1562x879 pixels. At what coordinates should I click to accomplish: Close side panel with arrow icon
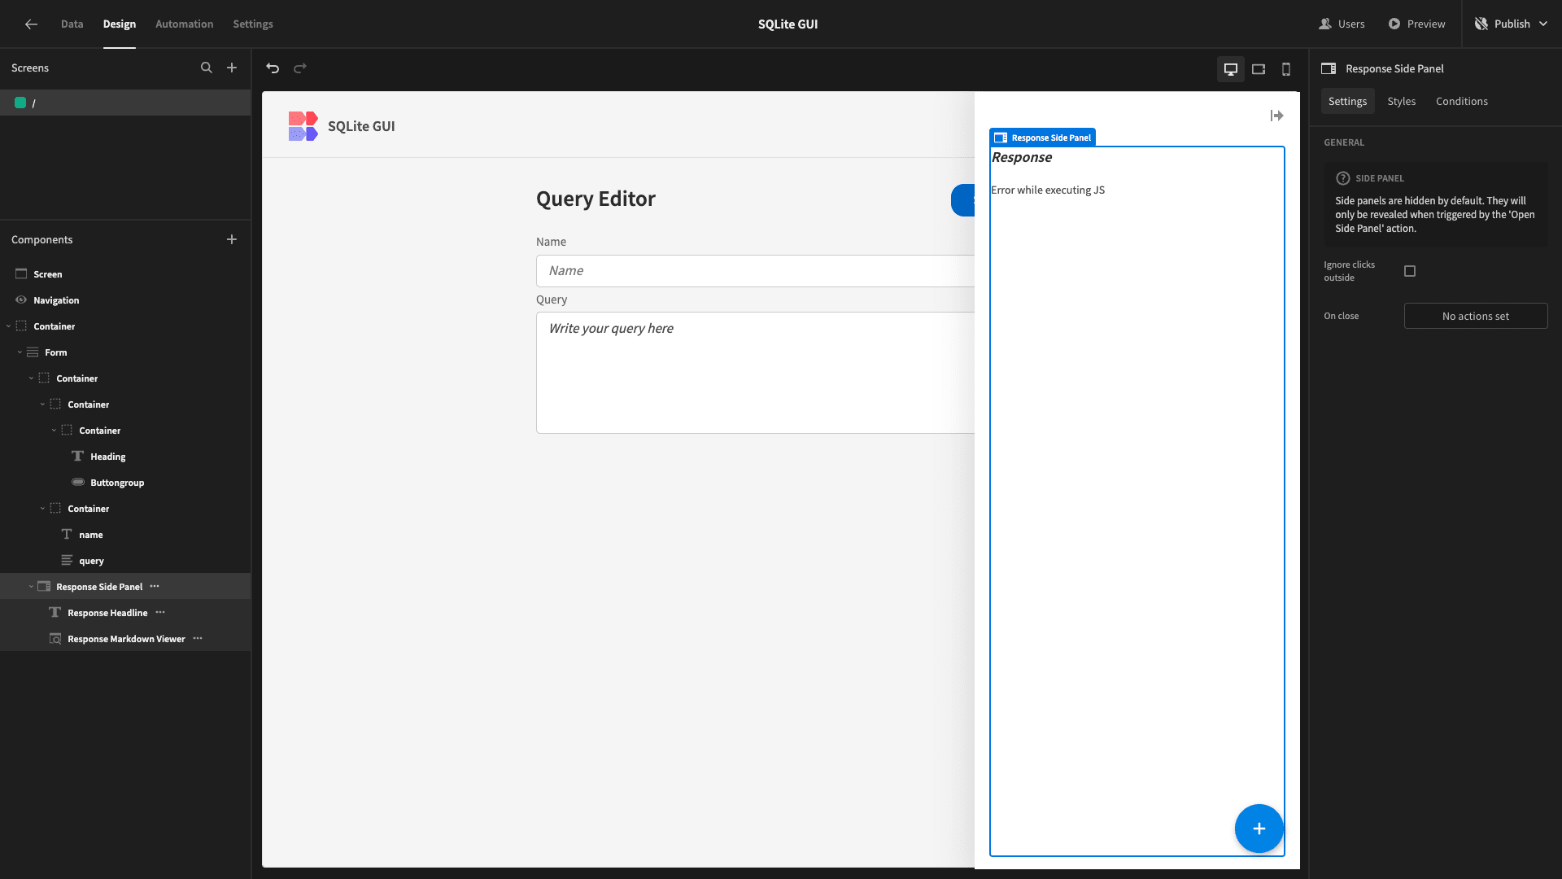tap(1277, 116)
